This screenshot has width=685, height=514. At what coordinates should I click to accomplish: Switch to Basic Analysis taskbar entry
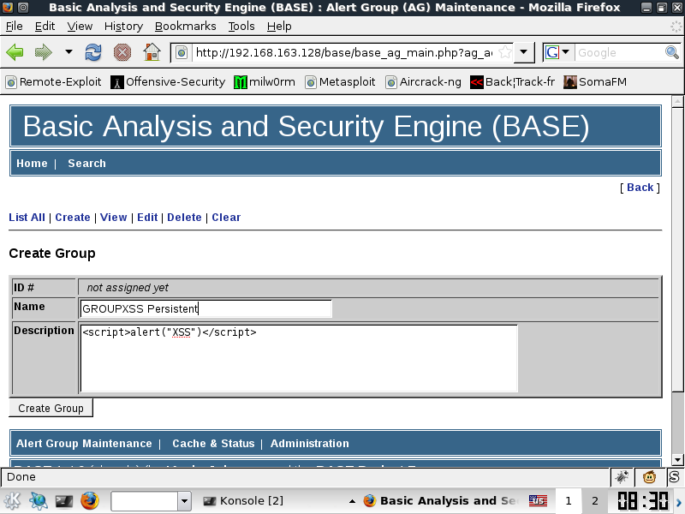440,501
